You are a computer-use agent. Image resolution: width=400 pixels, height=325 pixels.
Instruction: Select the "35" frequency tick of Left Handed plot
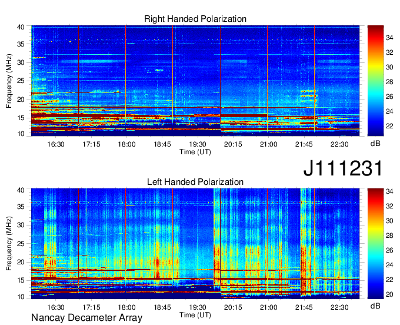21,207
